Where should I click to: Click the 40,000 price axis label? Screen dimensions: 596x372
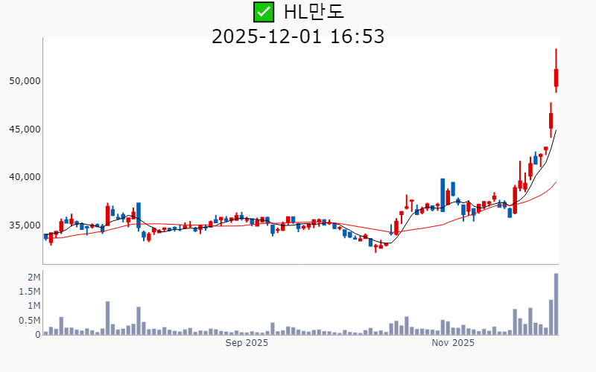[x=23, y=177]
